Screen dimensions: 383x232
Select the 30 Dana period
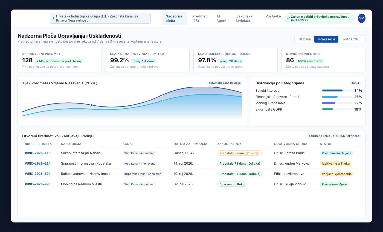(x=304, y=39)
